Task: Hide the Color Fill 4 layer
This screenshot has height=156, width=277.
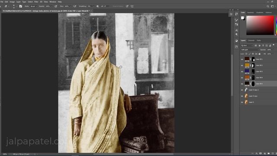Action: coord(242,78)
